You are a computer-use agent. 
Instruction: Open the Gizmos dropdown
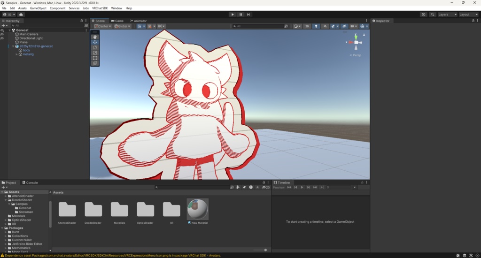pos(366,26)
